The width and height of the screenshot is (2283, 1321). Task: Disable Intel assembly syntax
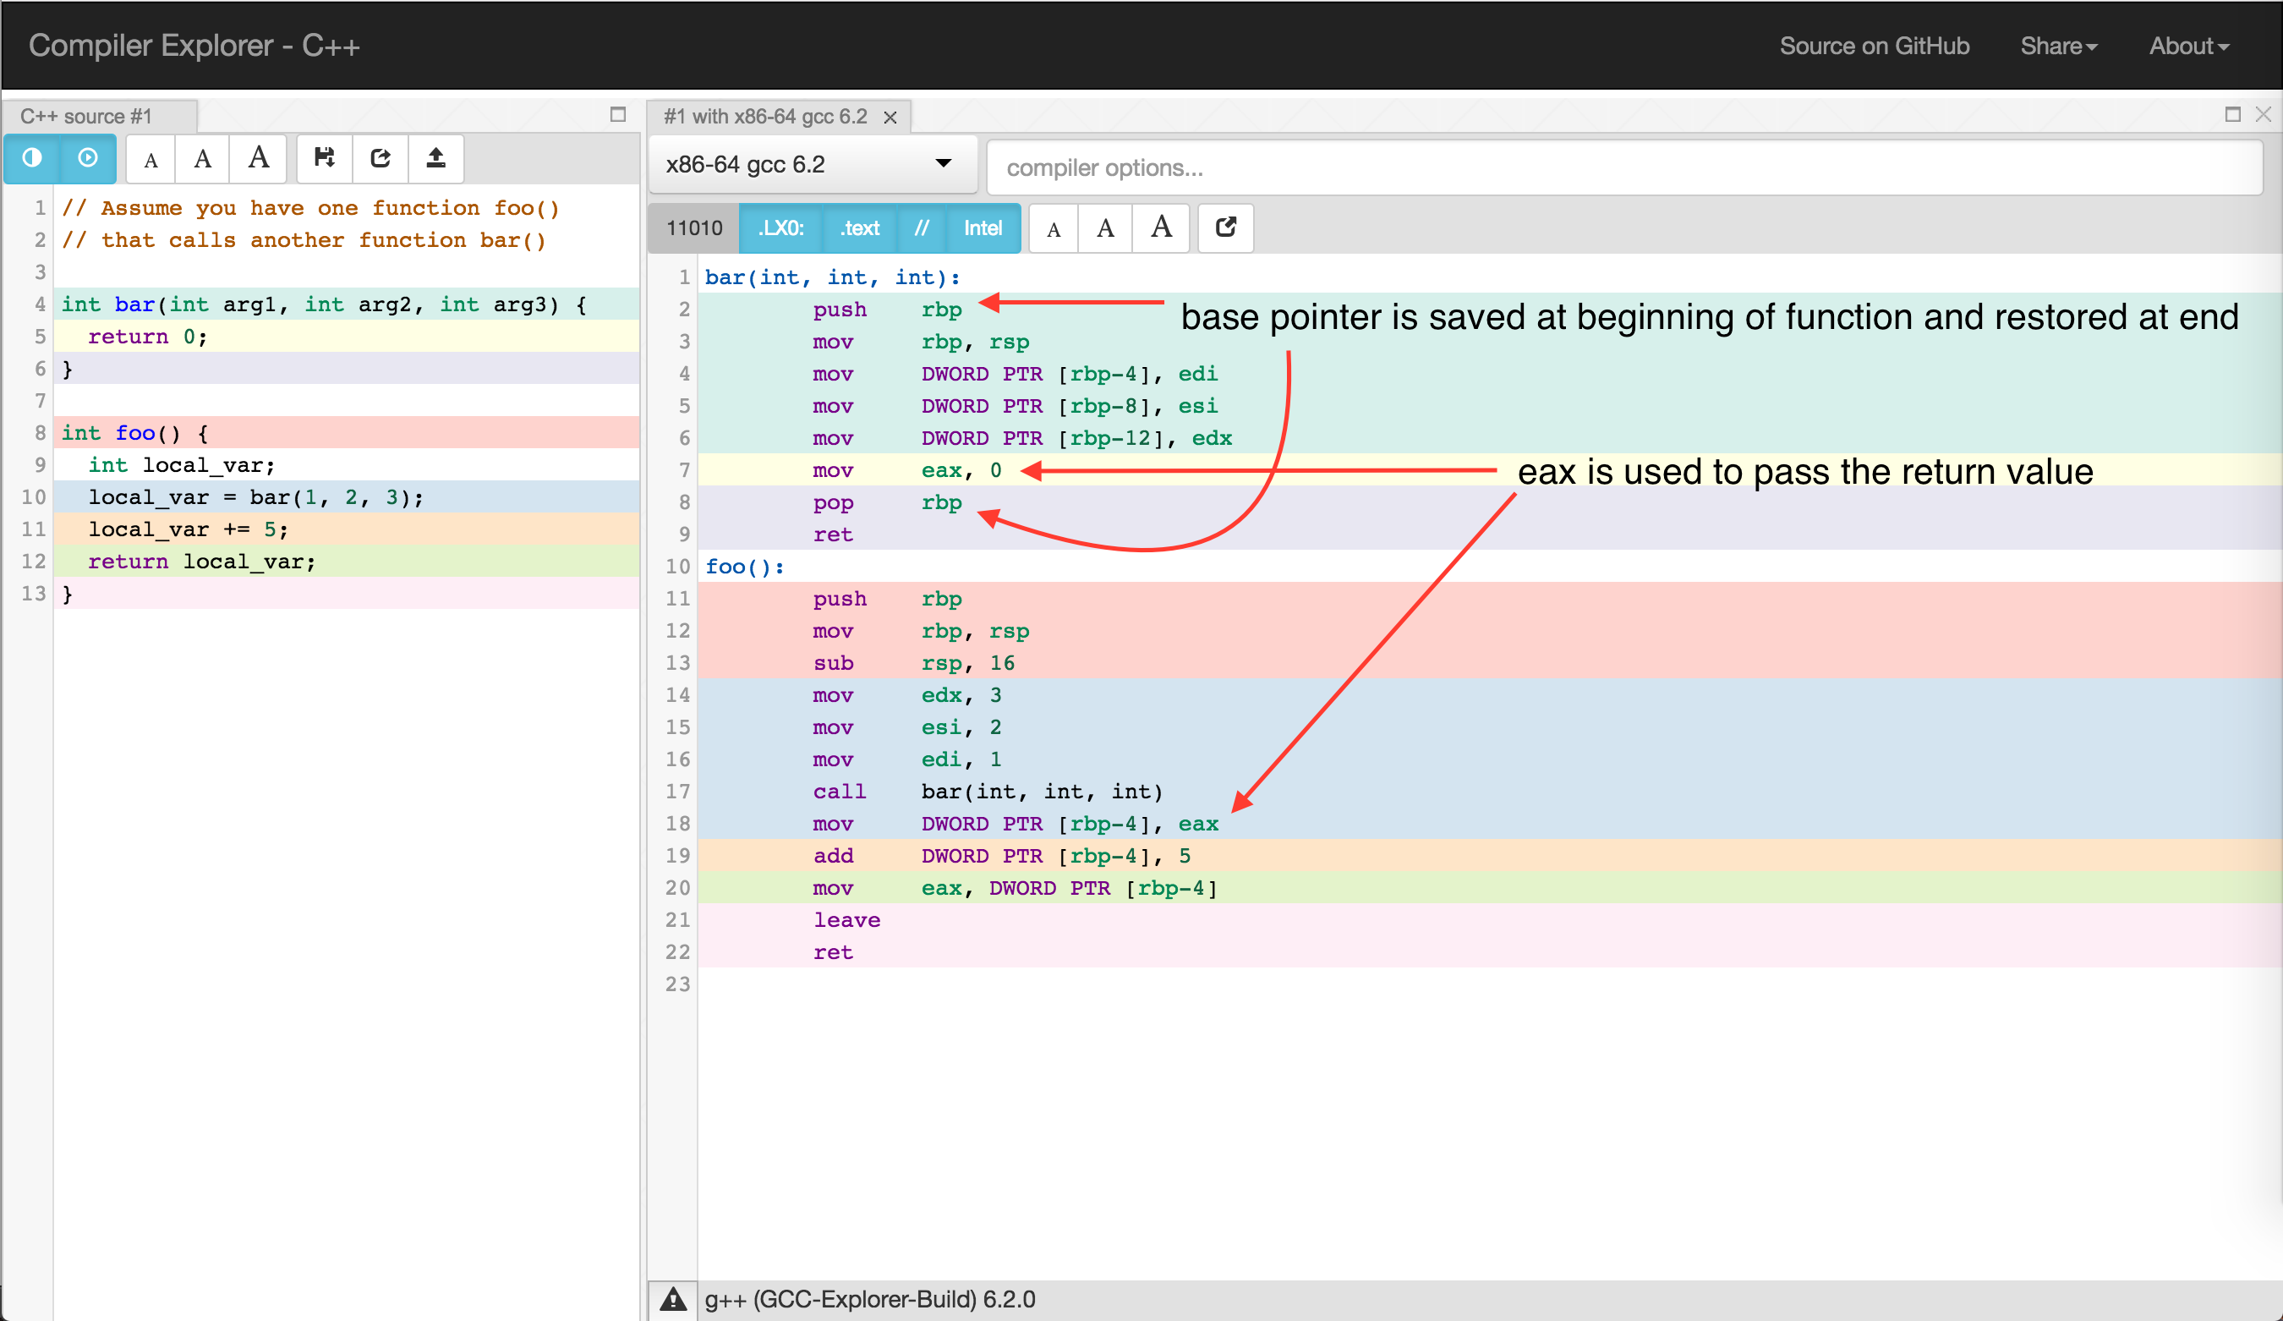[x=983, y=228]
